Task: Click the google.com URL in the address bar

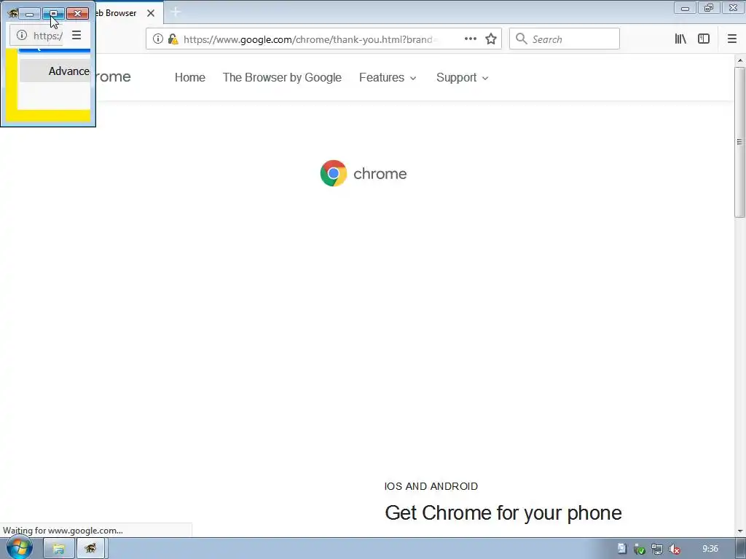Action: tap(310, 39)
